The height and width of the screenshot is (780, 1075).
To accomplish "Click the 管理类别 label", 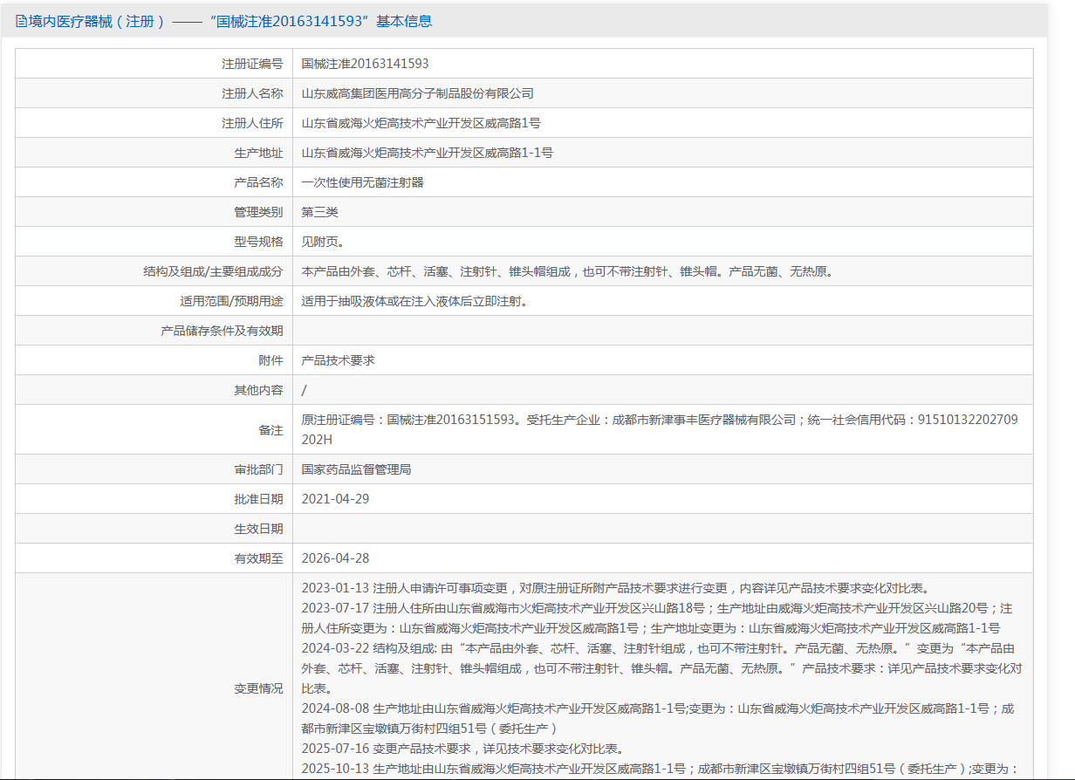I will pyautogui.click(x=258, y=212).
